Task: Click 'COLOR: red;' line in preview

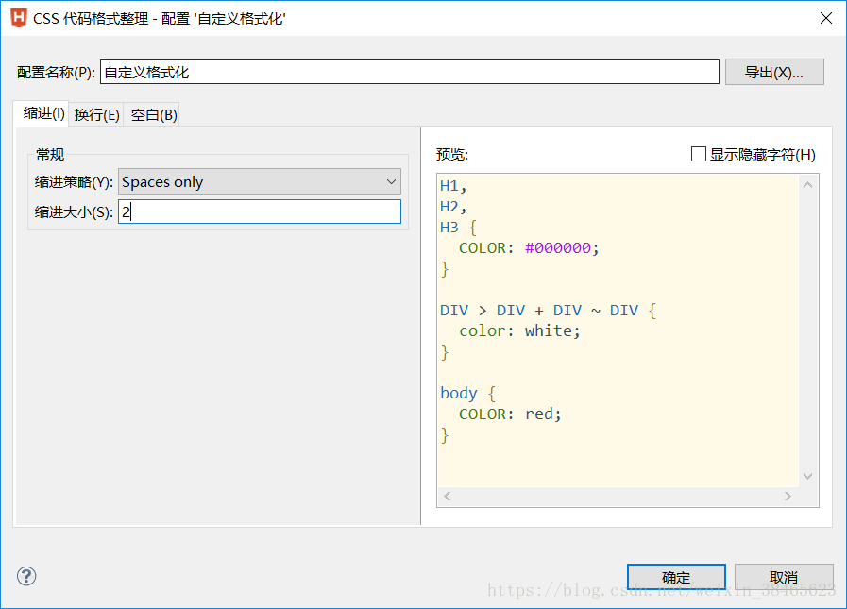Action: click(x=510, y=414)
